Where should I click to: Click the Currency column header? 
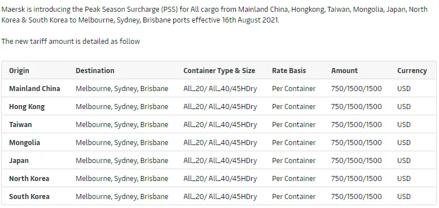tap(412, 71)
